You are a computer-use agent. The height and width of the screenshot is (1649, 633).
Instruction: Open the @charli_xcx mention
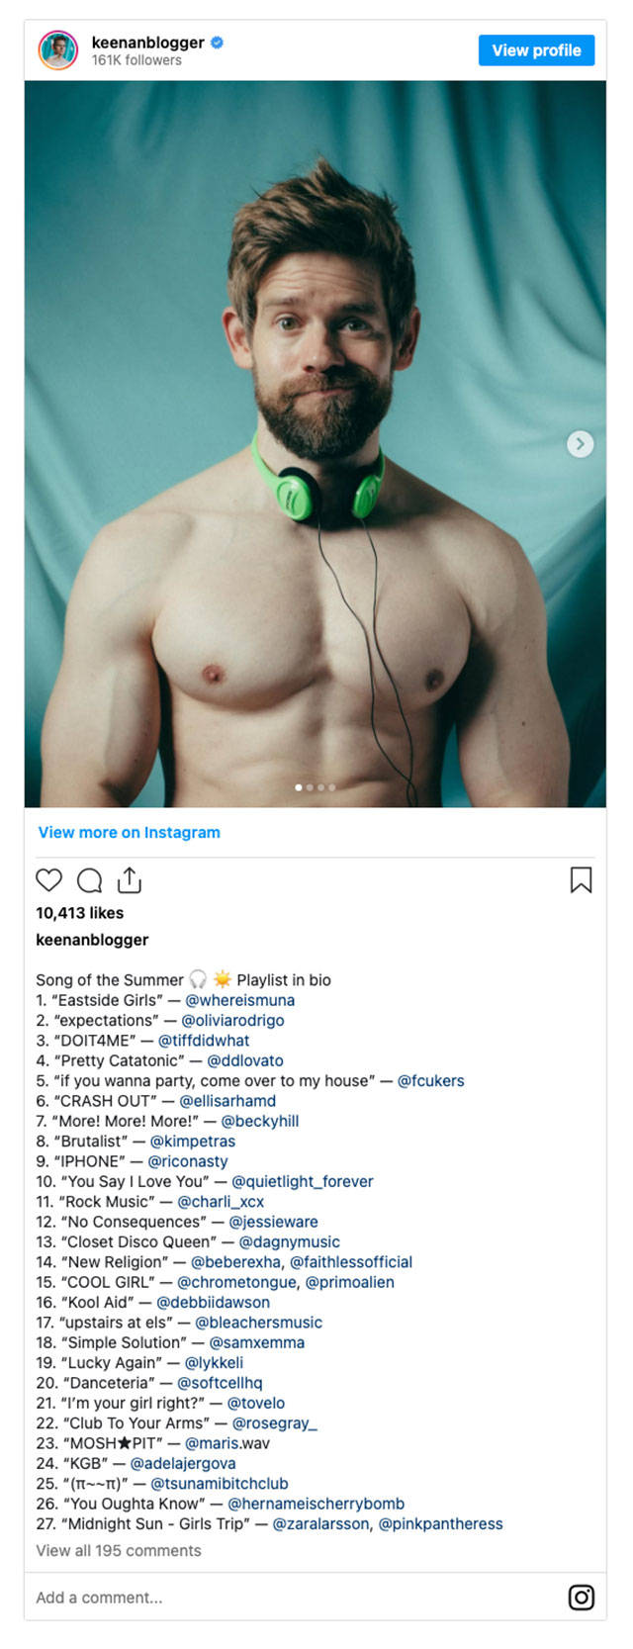click(221, 1201)
